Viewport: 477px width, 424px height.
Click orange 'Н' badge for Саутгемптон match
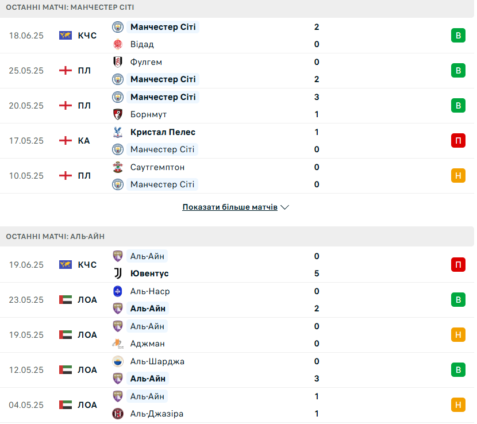tap(458, 175)
